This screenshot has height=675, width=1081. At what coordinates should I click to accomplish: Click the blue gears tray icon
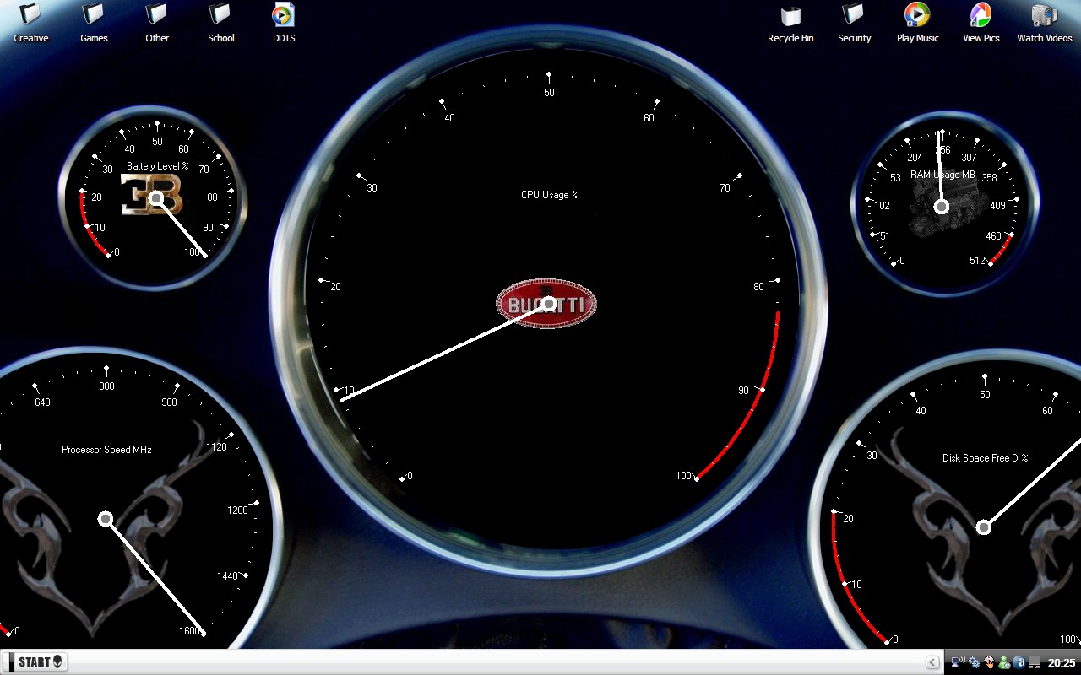coord(974,662)
